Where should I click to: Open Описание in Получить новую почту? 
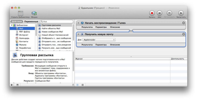[115, 45]
